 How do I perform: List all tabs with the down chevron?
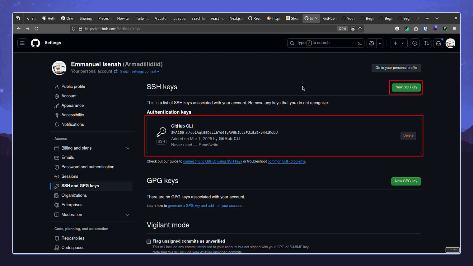pyautogui.click(x=437, y=18)
